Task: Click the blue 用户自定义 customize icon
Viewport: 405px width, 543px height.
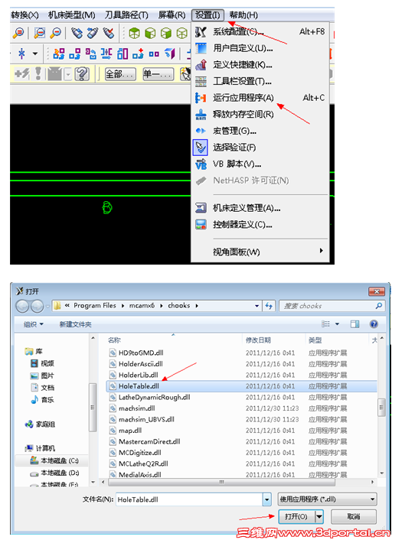Action: [x=201, y=48]
